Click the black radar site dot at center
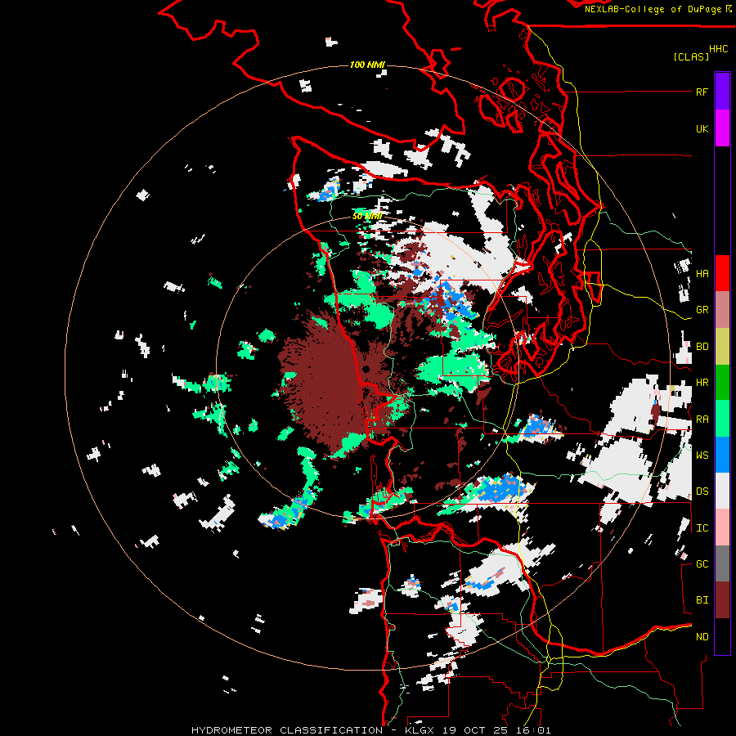 366,369
